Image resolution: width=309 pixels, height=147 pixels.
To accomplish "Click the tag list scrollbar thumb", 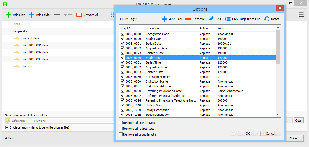I will point(278,47).
